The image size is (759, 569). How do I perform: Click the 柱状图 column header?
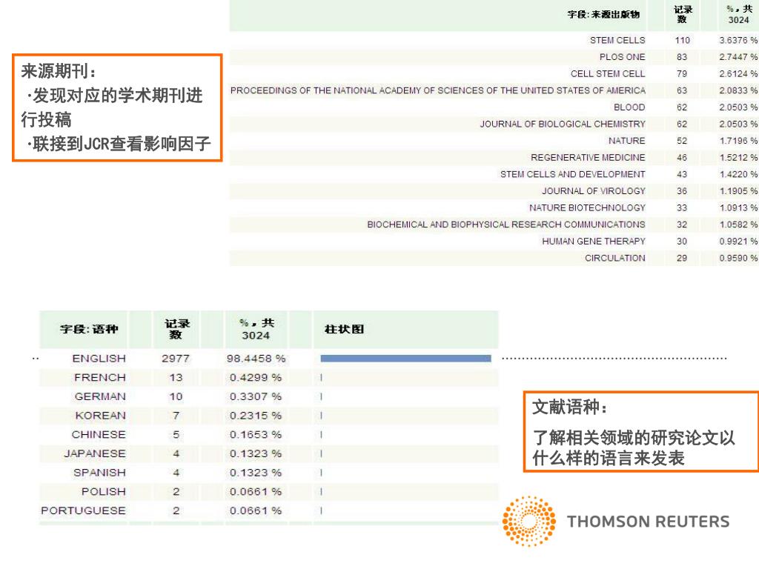tap(344, 330)
